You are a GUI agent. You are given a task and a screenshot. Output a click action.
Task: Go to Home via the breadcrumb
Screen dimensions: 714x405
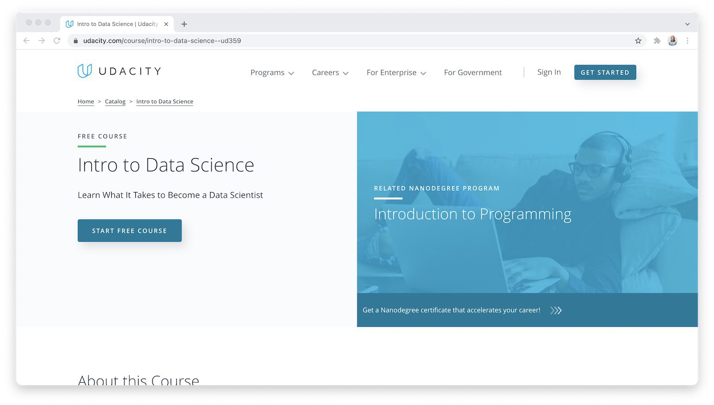click(86, 101)
